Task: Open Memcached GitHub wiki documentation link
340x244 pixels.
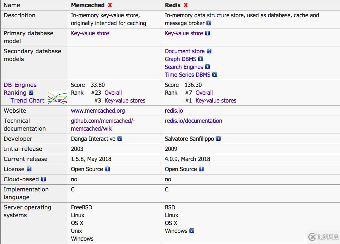Action: click(103, 125)
